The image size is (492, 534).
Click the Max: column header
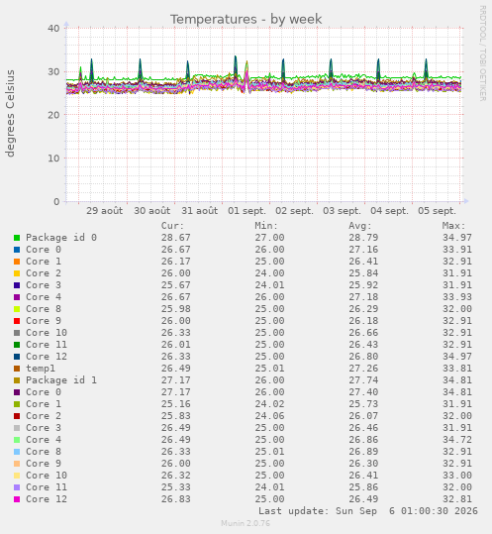click(x=453, y=226)
